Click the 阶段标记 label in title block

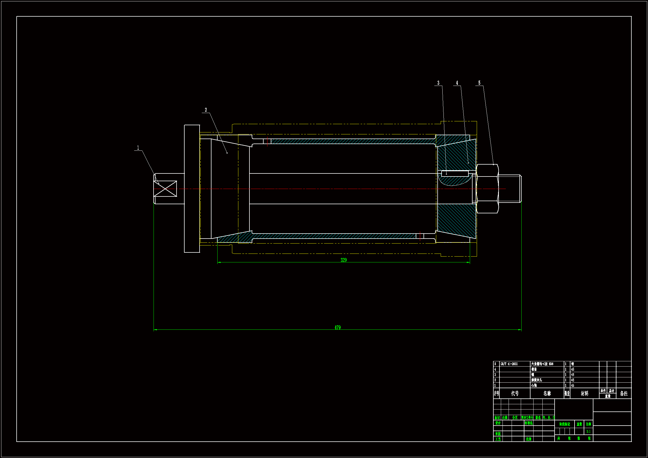(x=565, y=424)
